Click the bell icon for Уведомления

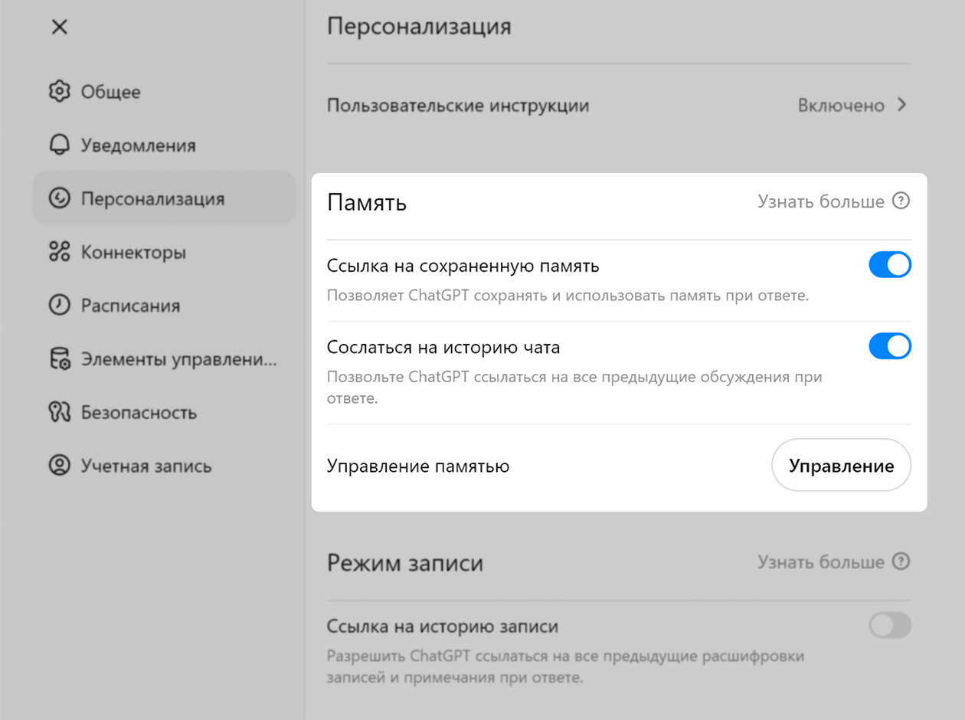point(59,146)
